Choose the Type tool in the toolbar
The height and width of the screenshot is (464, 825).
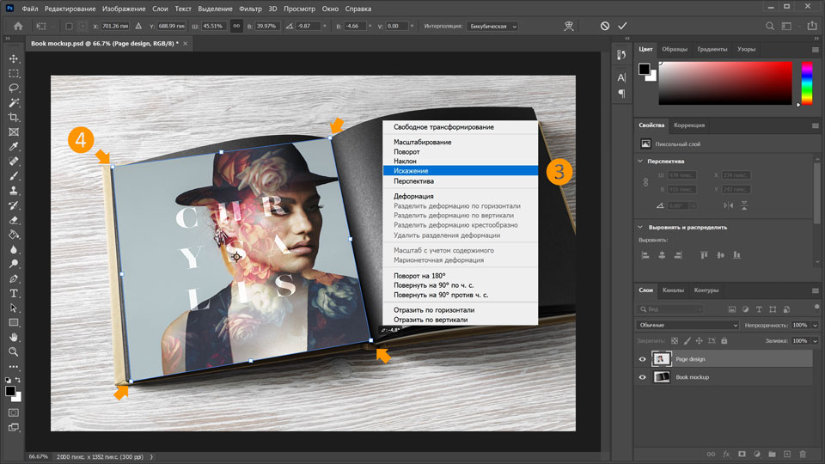pos(14,293)
